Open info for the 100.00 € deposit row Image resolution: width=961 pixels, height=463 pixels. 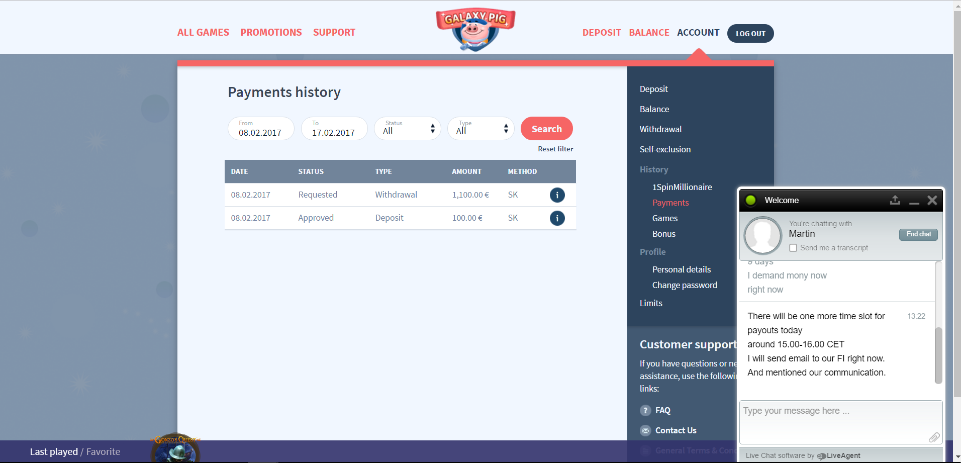(557, 218)
